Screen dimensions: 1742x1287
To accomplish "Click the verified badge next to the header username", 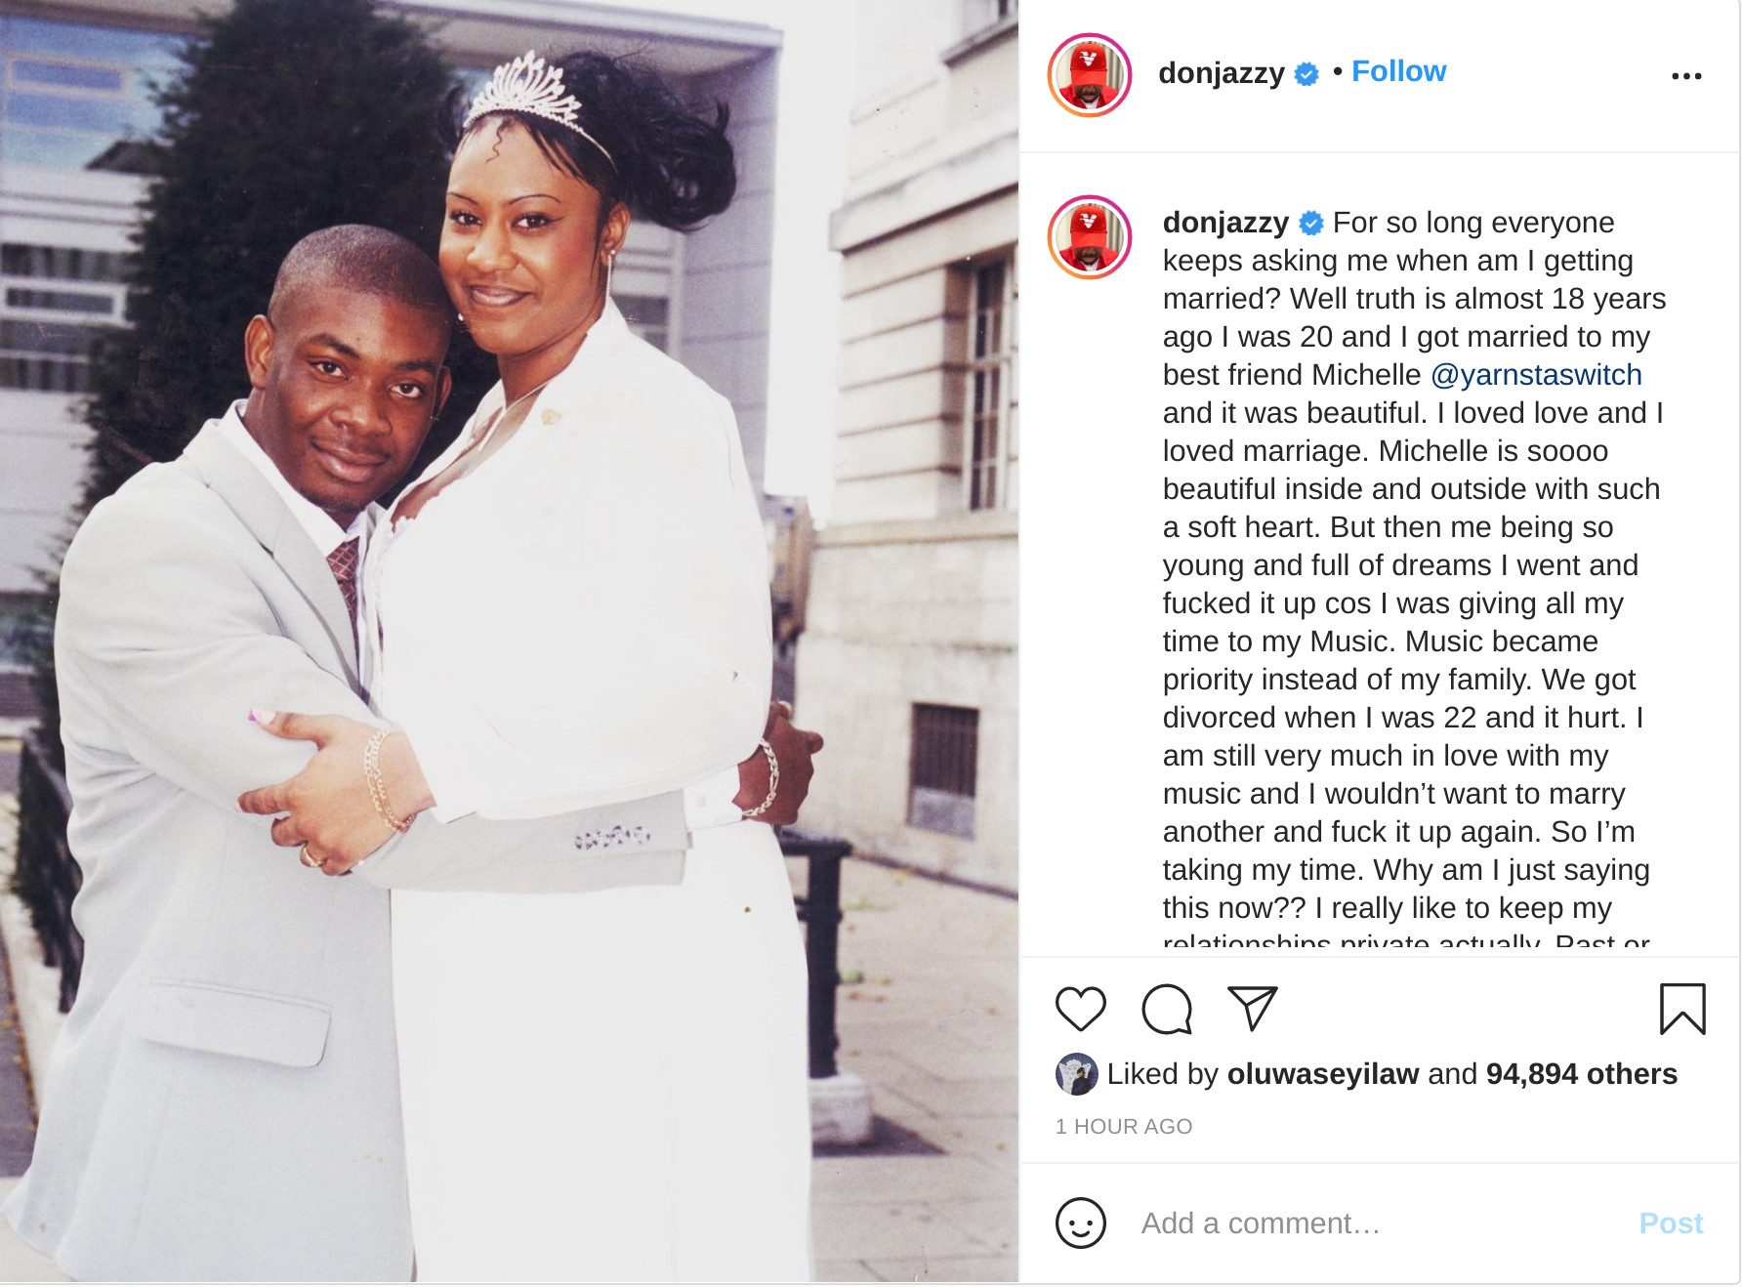I will pyautogui.click(x=1306, y=74).
